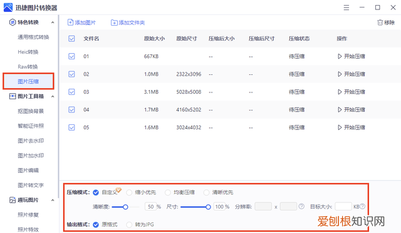401x233 pixels.
Task: Open 智能证件照 in sidebar
Action: point(31,126)
